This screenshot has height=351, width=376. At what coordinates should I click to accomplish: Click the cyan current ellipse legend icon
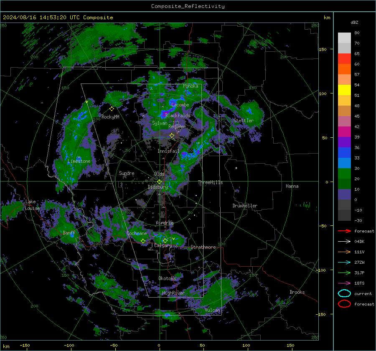point(344,293)
